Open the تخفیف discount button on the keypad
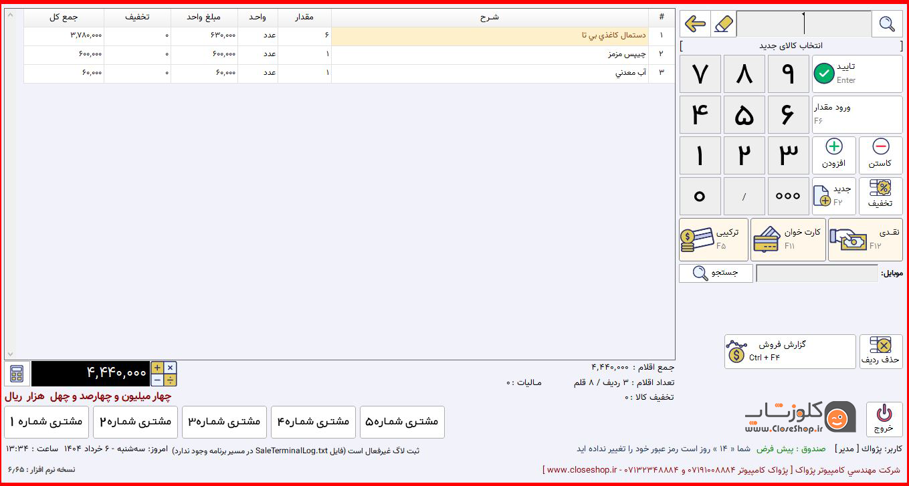The image size is (909, 486). tap(880, 196)
